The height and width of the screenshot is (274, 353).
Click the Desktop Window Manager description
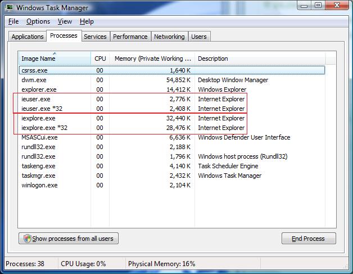tap(233, 80)
